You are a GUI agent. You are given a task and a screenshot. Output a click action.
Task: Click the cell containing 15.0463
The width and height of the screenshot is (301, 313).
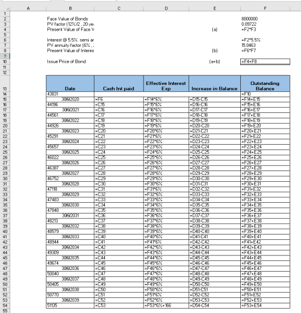(x=266, y=45)
